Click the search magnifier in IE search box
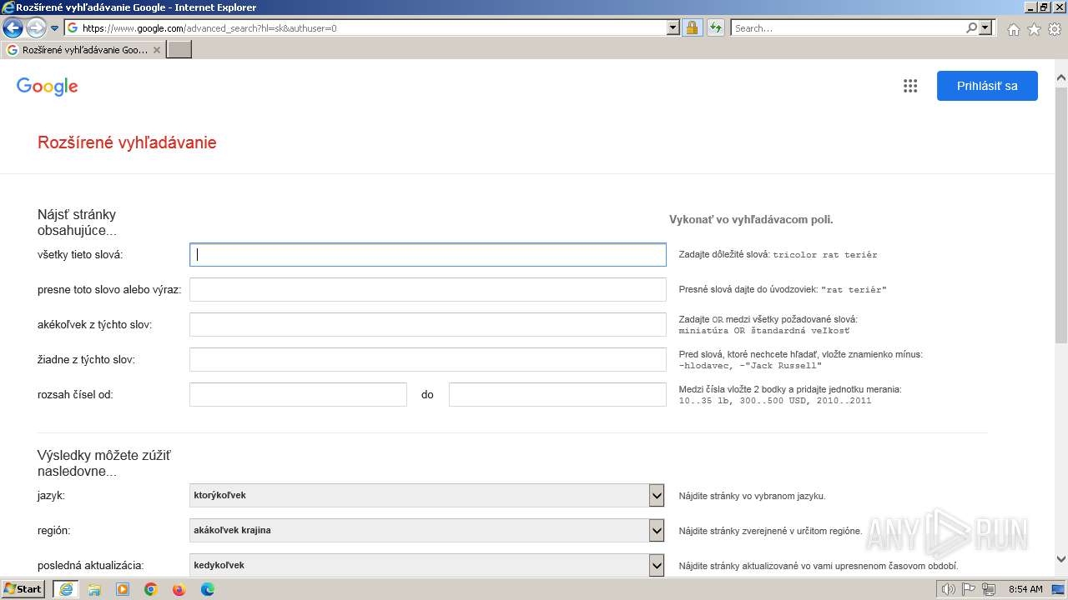1068x600 pixels. coord(971,27)
